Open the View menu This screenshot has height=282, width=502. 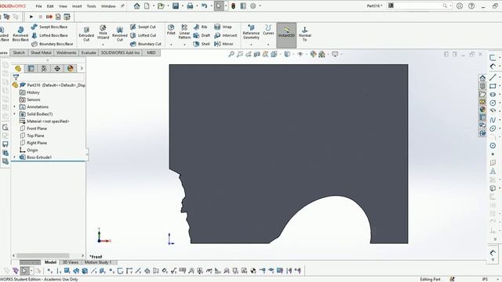63,6
